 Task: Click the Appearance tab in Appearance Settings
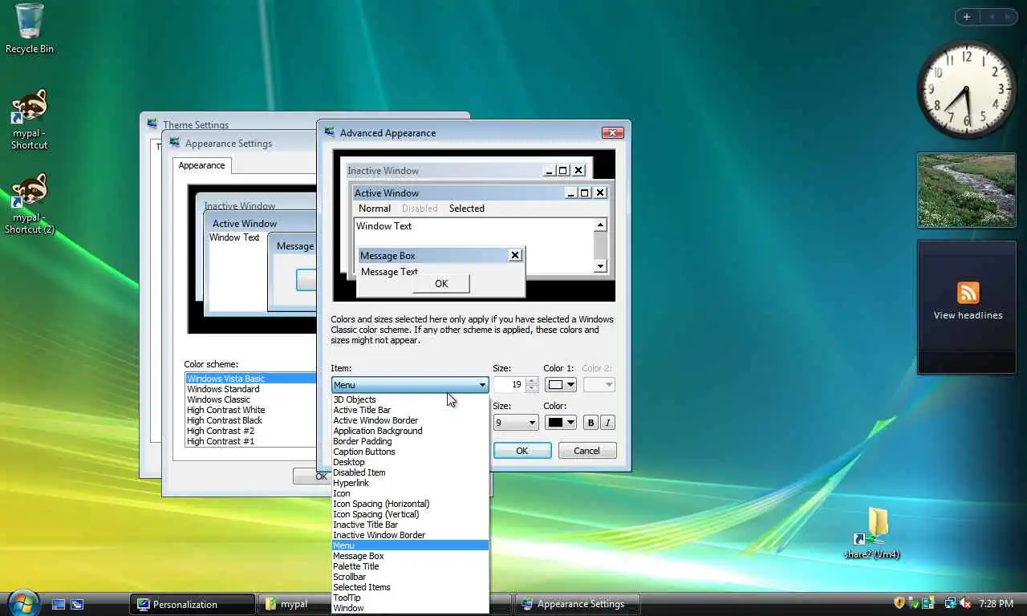(201, 165)
